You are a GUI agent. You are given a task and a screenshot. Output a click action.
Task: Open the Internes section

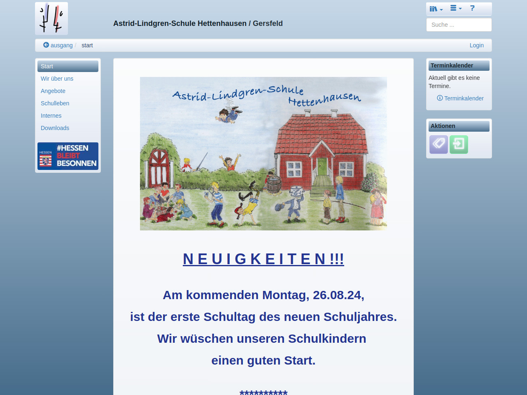click(51, 116)
